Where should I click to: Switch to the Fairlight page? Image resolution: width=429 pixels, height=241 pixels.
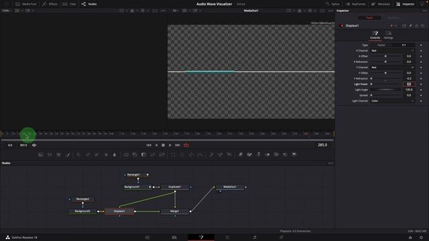(255, 238)
